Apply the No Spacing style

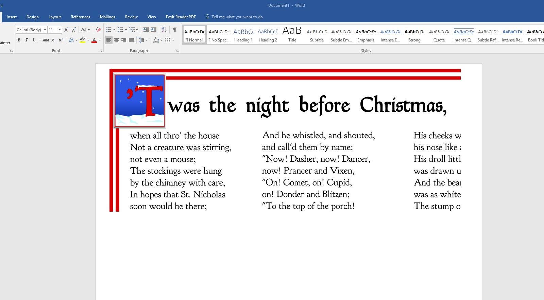click(219, 34)
